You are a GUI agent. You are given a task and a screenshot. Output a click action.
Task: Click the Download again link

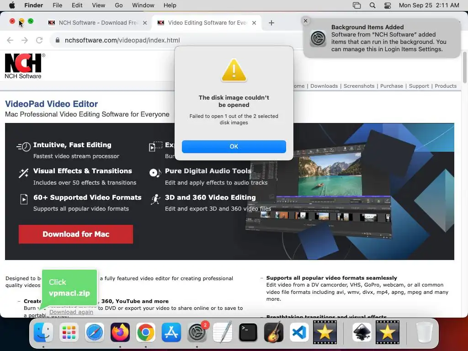click(71, 312)
